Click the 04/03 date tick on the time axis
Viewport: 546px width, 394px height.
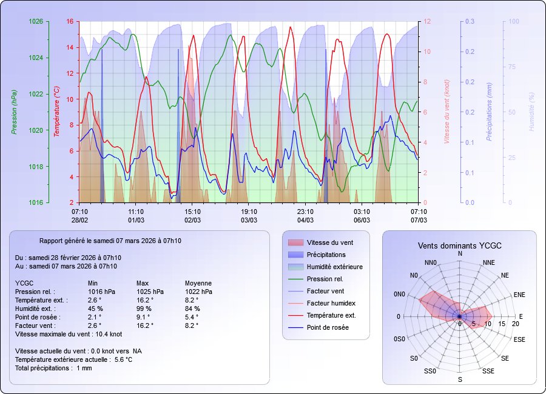click(306, 220)
